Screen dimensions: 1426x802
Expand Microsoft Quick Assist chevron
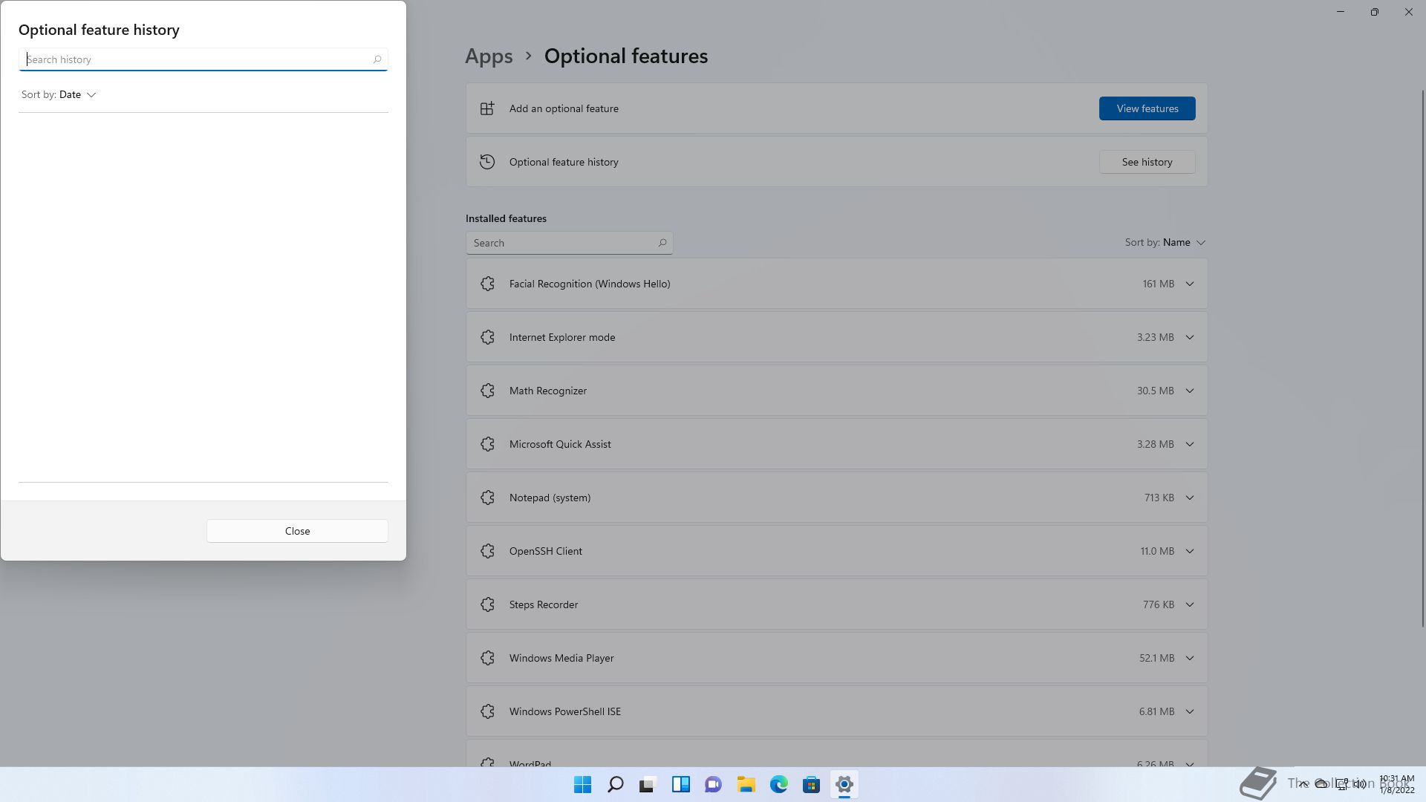[x=1189, y=444]
